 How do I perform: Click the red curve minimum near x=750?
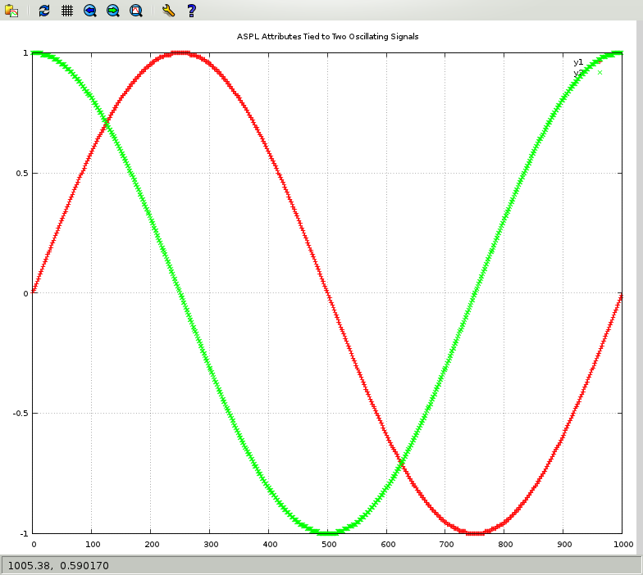475,532
